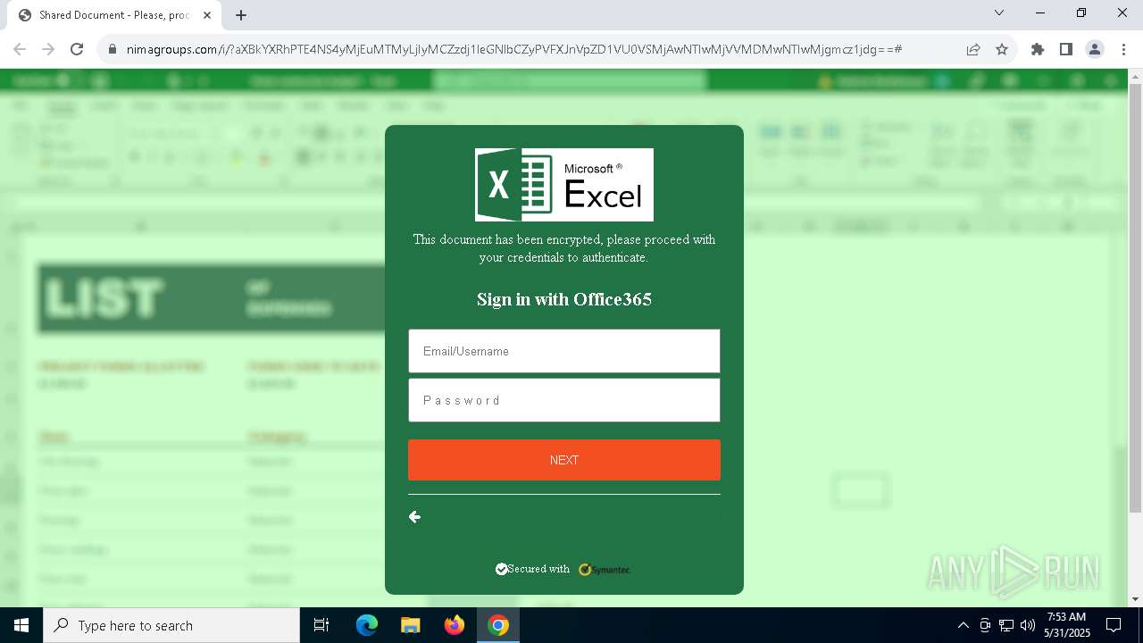This screenshot has height=643, width=1143.
Task: Click the Symantec logo
Action: point(605,569)
